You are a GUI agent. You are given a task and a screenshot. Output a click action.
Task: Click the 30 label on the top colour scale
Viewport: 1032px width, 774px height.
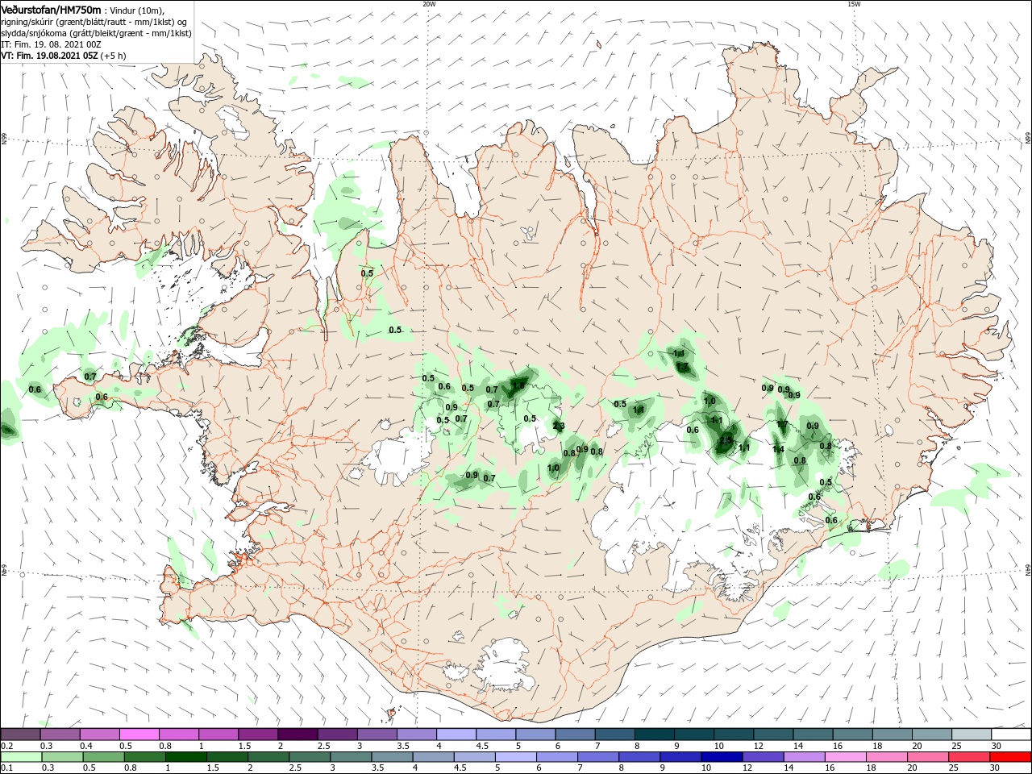[996, 746]
